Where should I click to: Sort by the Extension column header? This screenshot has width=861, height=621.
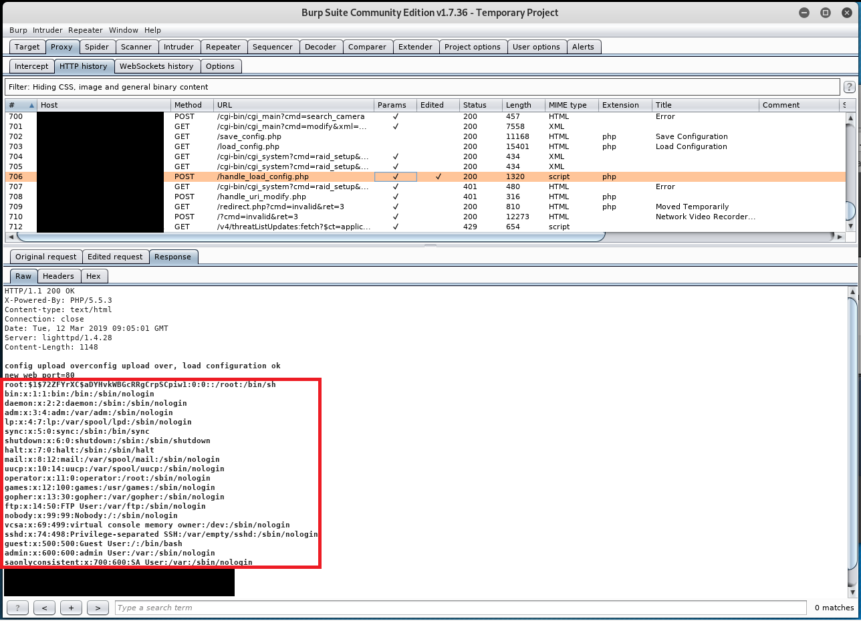(x=625, y=105)
